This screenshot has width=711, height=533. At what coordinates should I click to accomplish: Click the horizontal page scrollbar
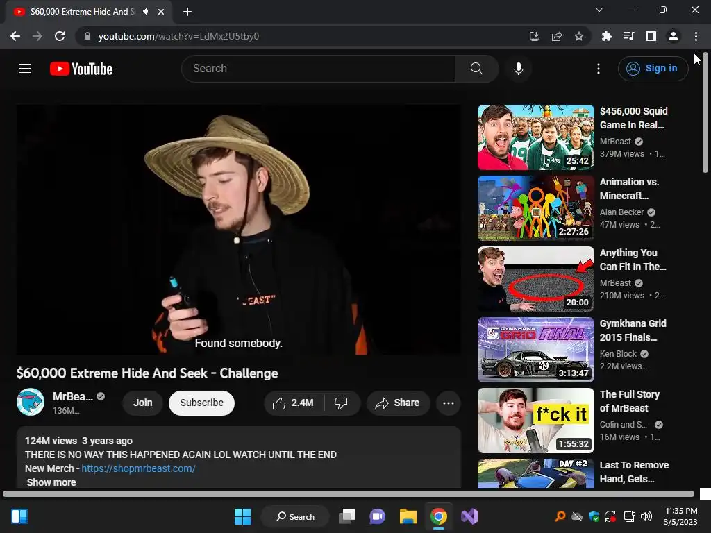click(349, 493)
